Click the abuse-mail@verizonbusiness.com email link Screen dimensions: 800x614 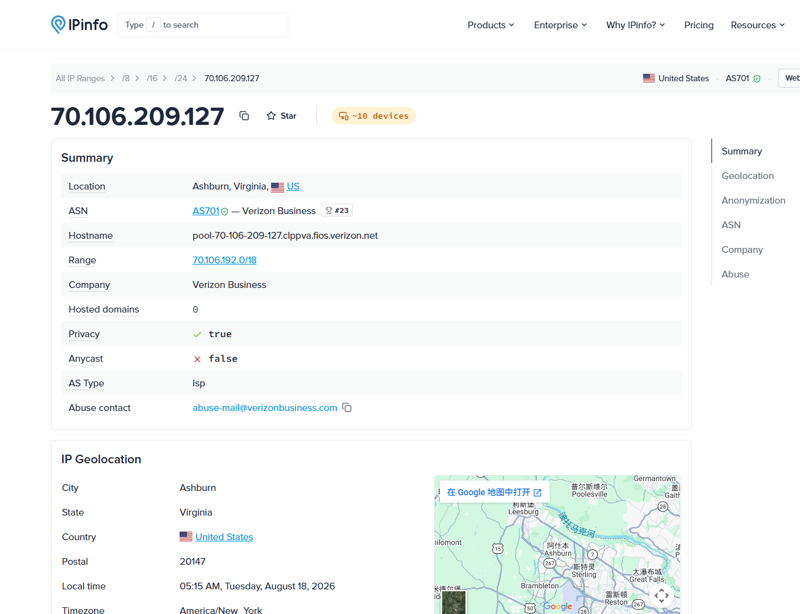(265, 408)
